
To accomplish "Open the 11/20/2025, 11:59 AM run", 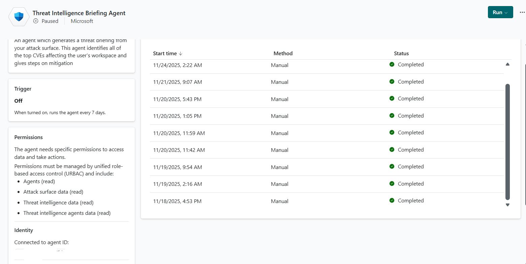I will 179,133.
